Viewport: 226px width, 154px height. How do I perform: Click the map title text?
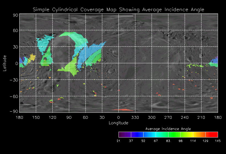[119, 10]
